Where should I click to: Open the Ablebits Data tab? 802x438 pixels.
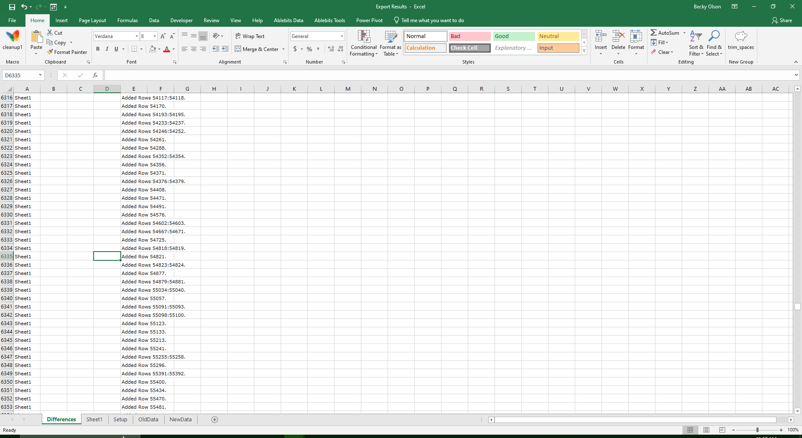tap(289, 20)
